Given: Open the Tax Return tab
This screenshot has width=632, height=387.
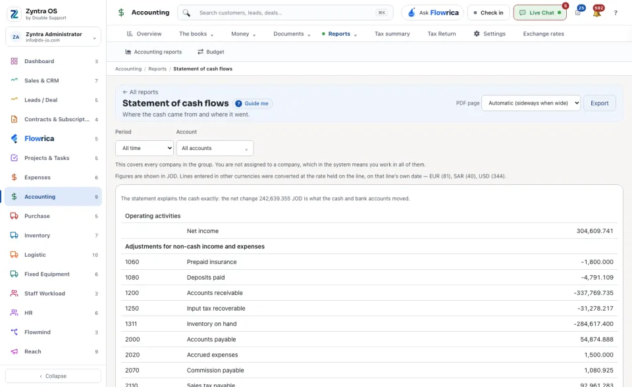Looking at the screenshot, I should (x=442, y=34).
